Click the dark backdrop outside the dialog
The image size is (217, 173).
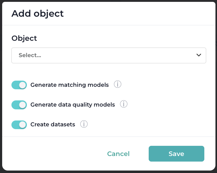pos(216,93)
